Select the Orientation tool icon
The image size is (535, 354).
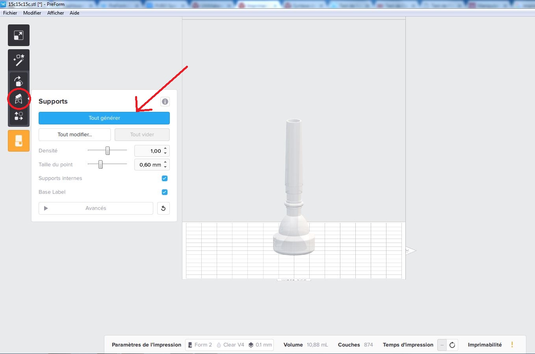pos(19,81)
